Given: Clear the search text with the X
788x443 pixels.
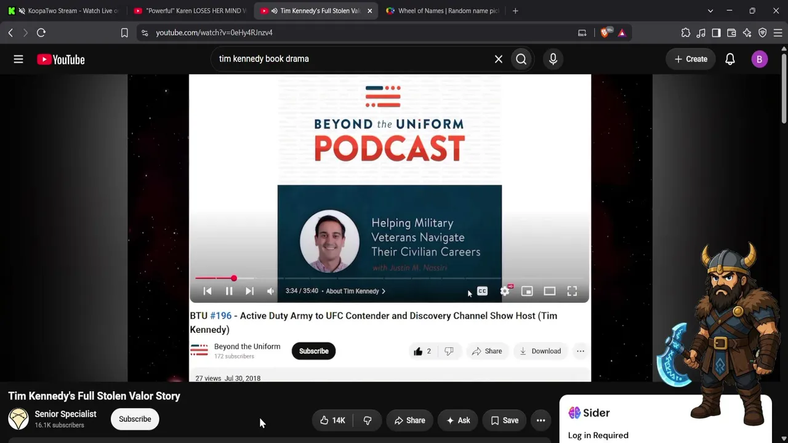Looking at the screenshot, I should pos(499,59).
